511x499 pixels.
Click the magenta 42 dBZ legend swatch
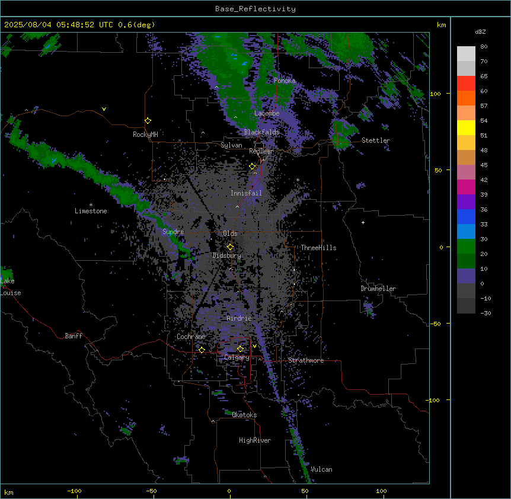coord(466,187)
